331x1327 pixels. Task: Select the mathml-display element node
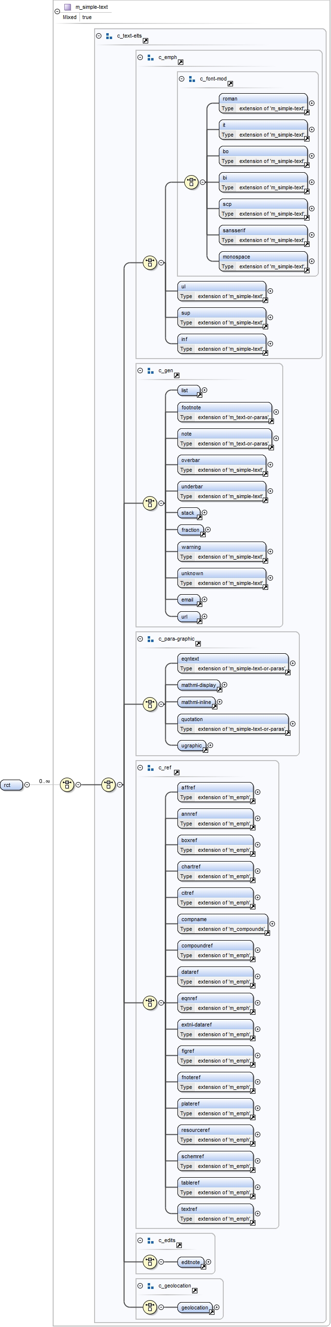(x=198, y=684)
